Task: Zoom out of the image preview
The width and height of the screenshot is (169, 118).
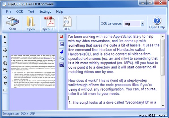Action: 5,70
